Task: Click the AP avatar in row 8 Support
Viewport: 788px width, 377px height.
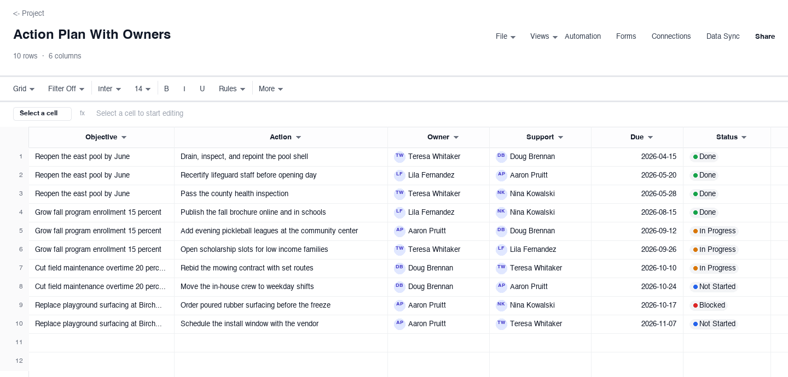Action: [x=501, y=286]
